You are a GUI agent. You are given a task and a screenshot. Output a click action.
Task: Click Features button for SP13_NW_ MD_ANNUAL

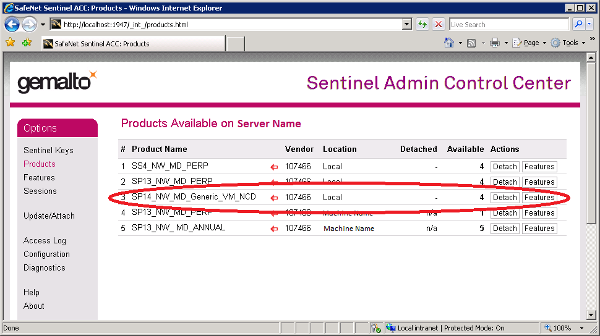pos(539,229)
